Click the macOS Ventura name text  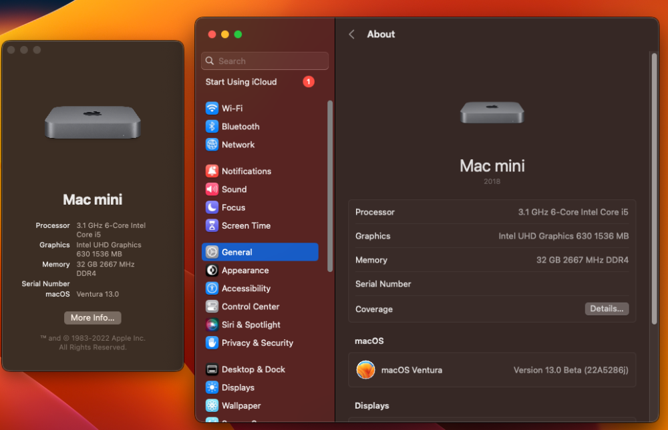(411, 370)
